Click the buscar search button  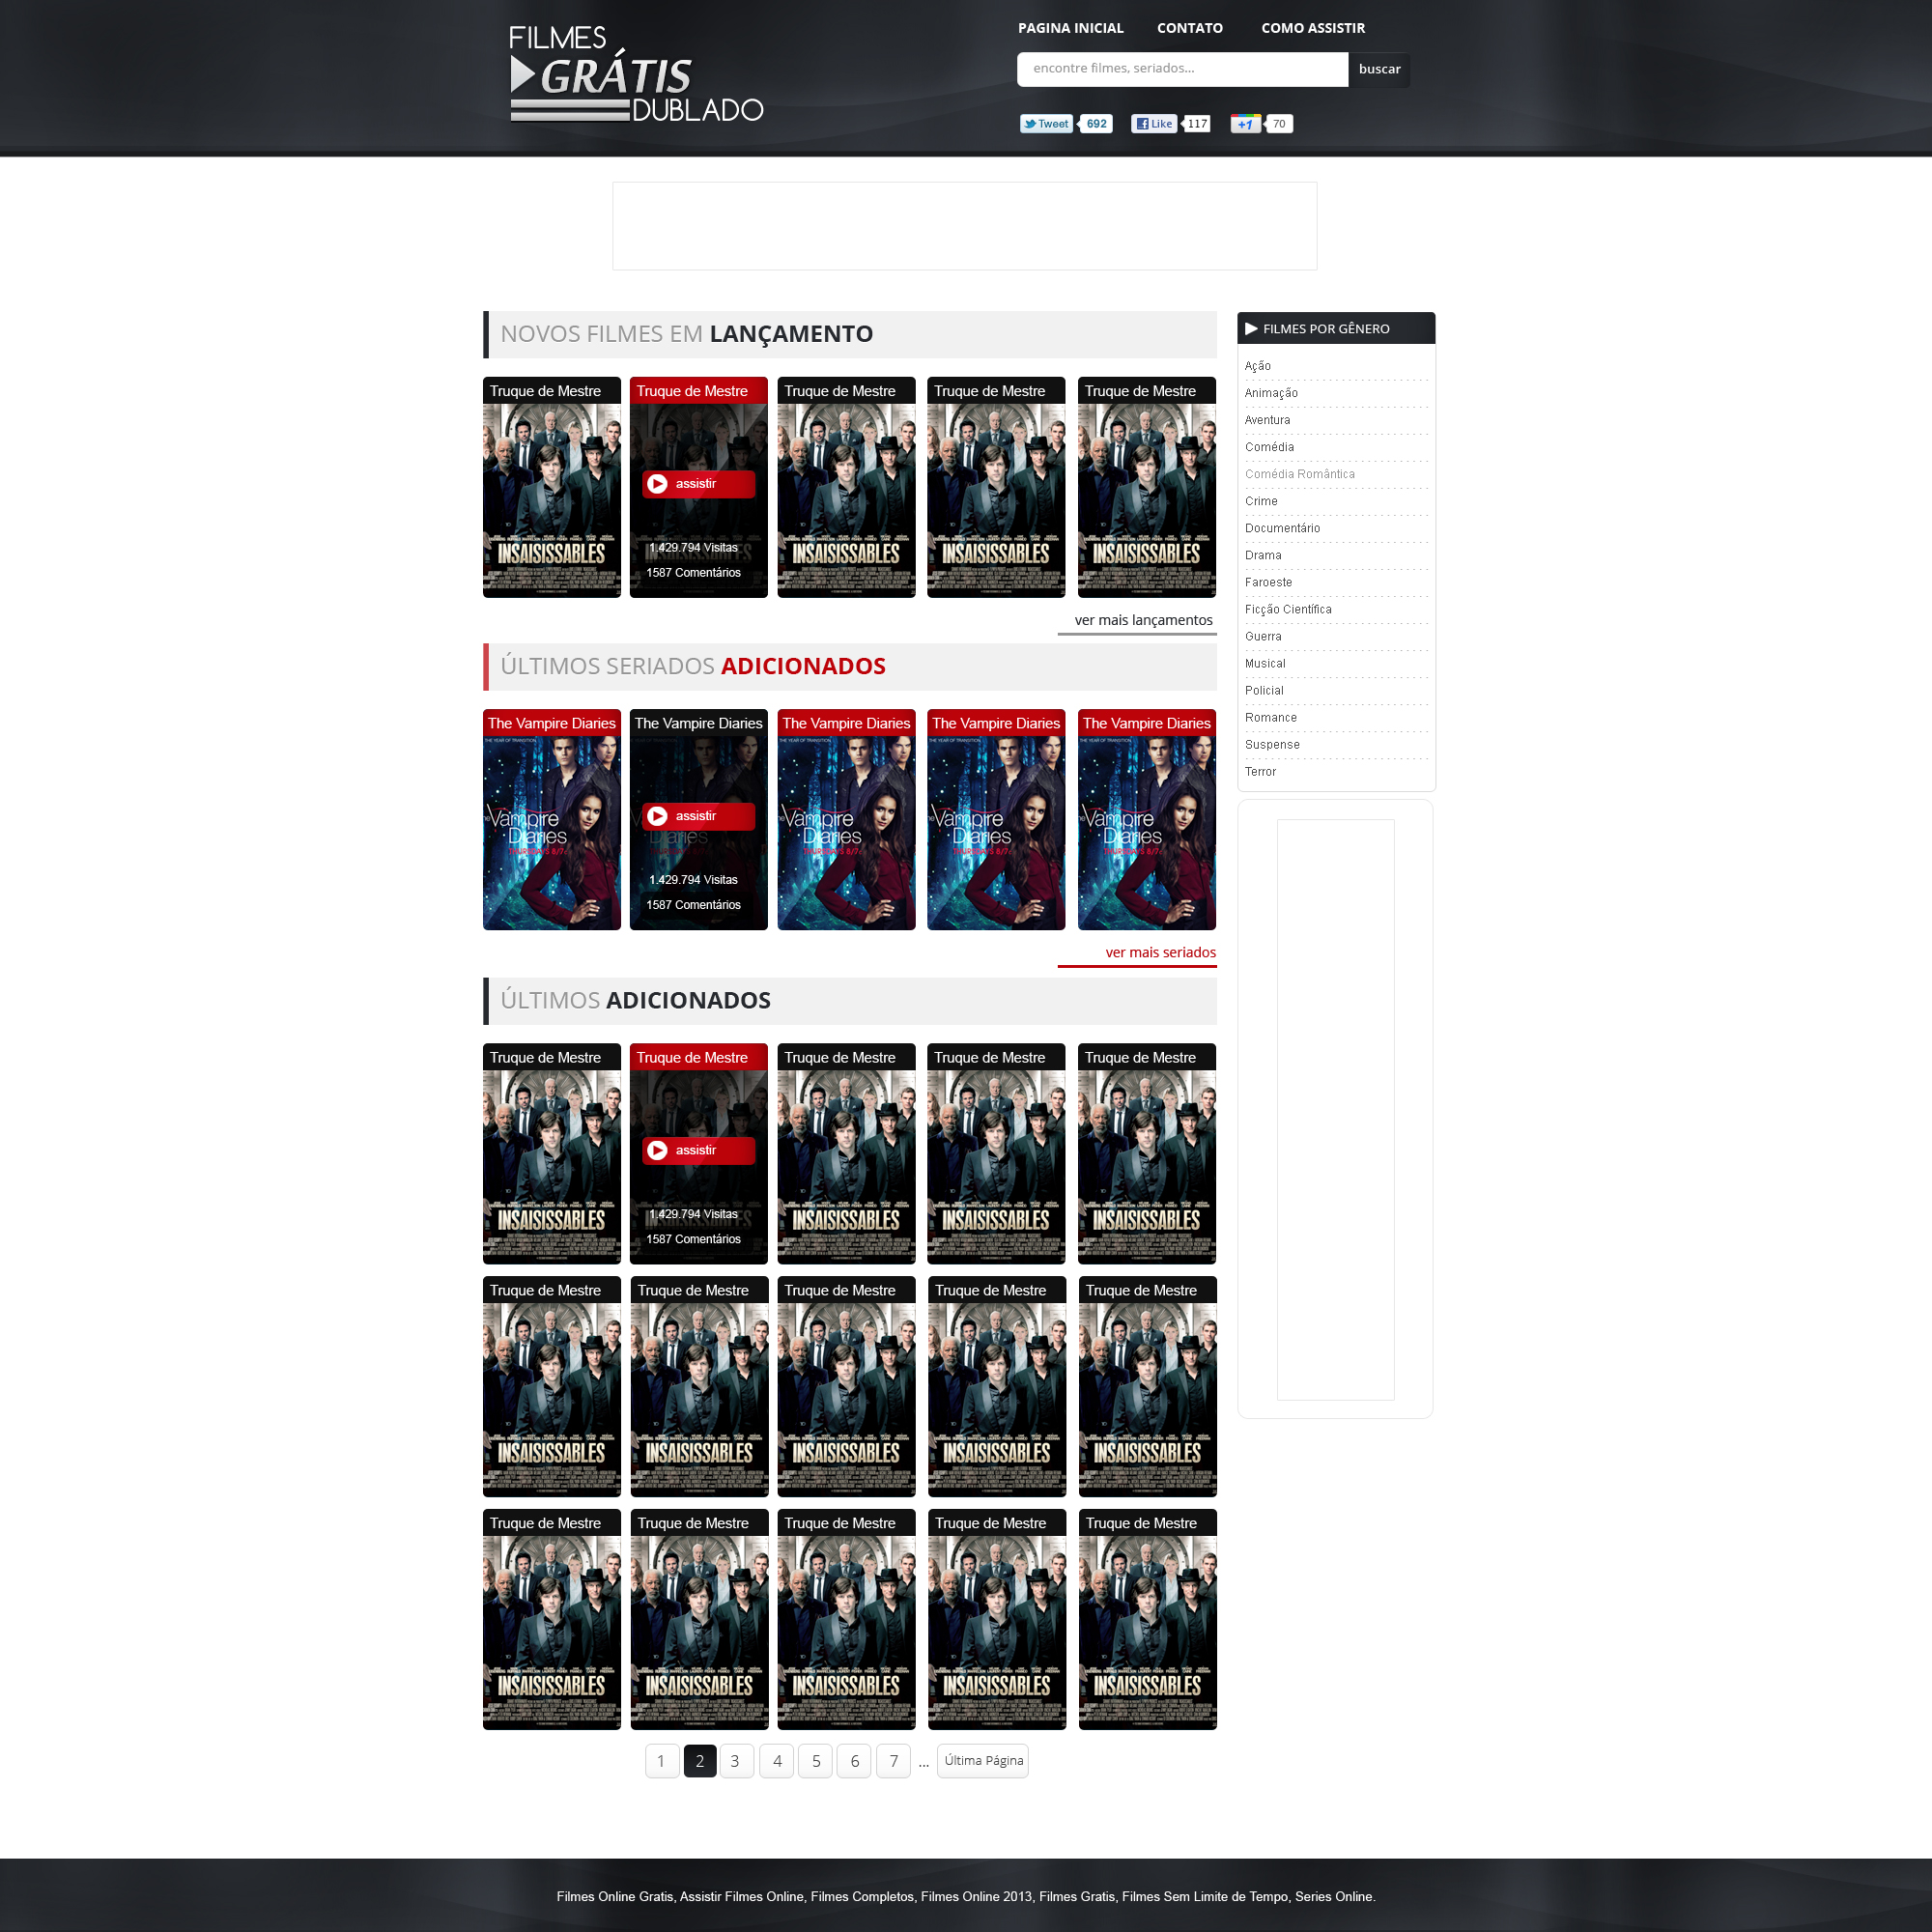pos(1379,69)
